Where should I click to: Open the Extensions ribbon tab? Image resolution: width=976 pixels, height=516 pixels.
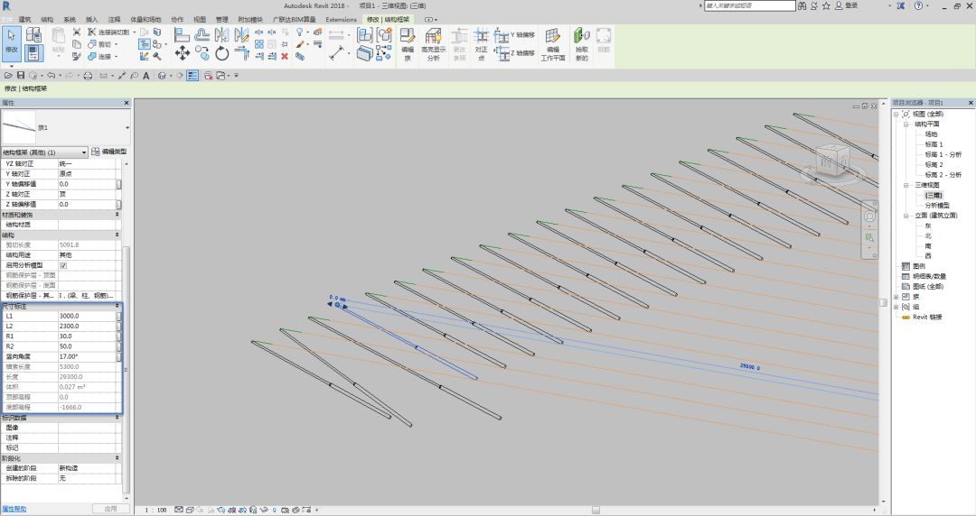click(x=341, y=19)
